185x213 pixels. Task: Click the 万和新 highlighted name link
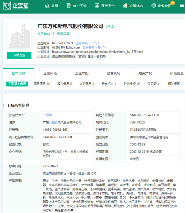click(x=53, y=122)
